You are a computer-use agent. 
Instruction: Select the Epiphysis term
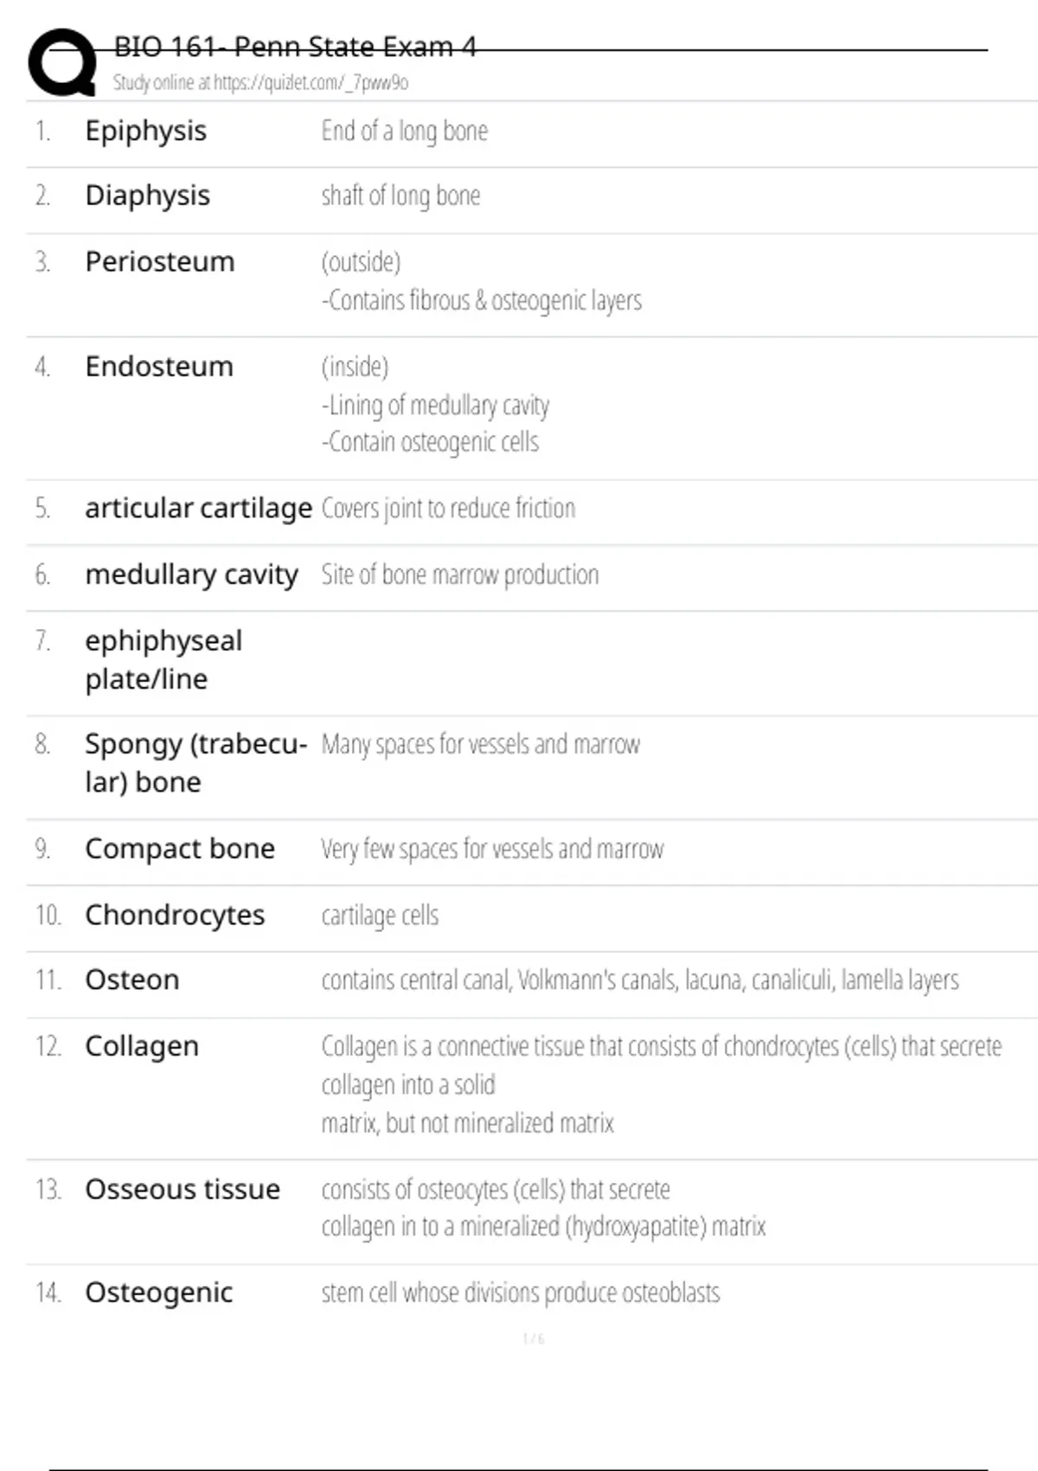point(145,131)
